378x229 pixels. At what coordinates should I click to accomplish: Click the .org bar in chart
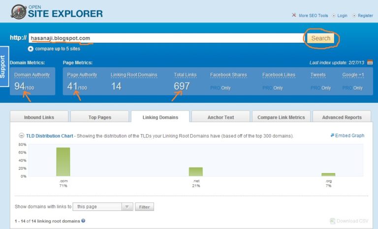pyautogui.click(x=328, y=174)
